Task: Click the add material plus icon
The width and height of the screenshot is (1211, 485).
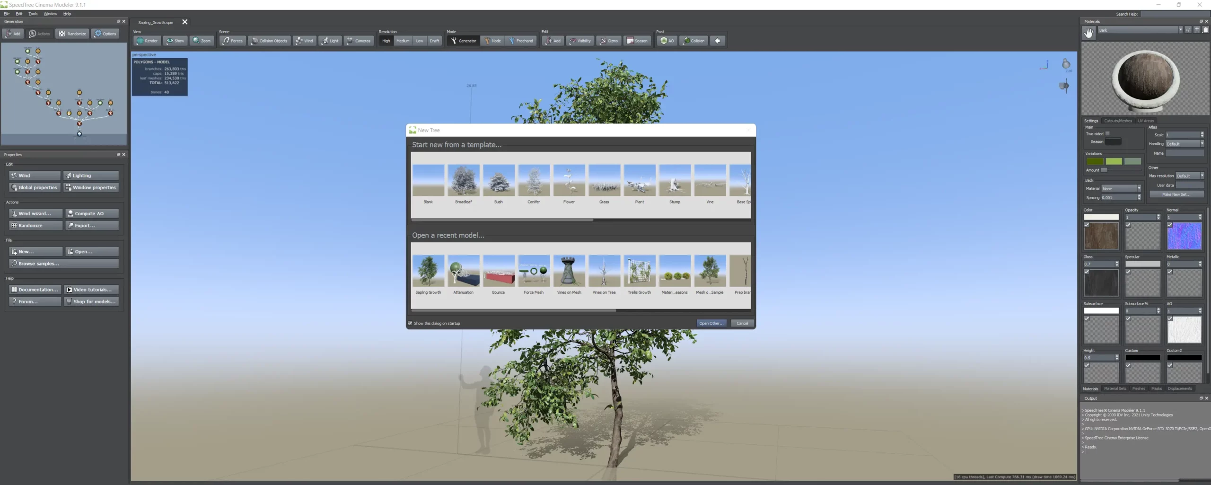Action: point(1197,30)
